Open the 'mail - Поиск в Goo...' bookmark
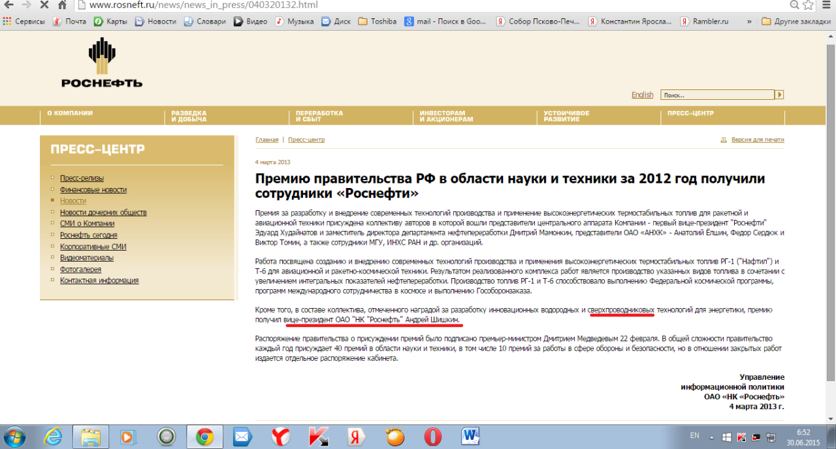 (445, 22)
